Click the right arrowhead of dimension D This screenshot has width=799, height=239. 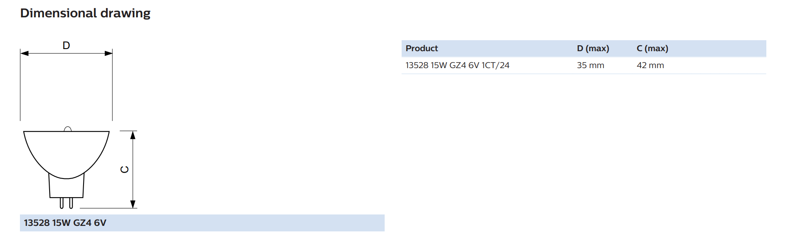[x=109, y=53]
